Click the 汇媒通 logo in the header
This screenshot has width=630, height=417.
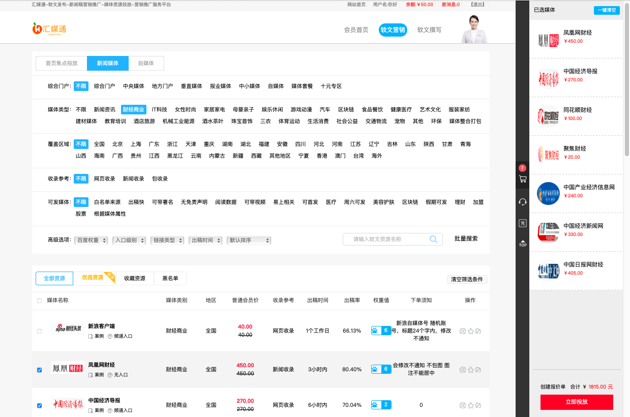point(49,29)
